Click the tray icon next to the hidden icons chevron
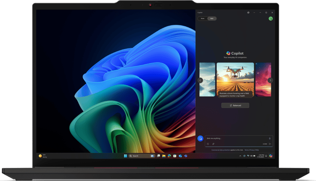316x181 pixels. [x=245, y=156]
